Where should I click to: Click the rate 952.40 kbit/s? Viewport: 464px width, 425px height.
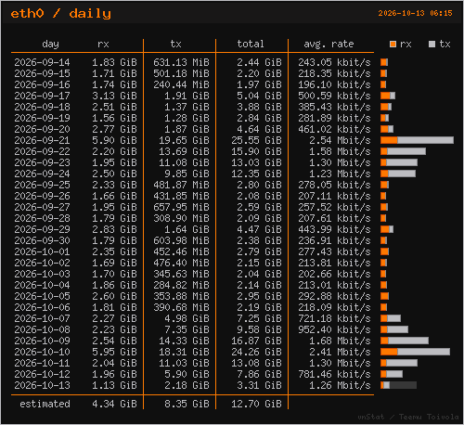click(x=334, y=329)
